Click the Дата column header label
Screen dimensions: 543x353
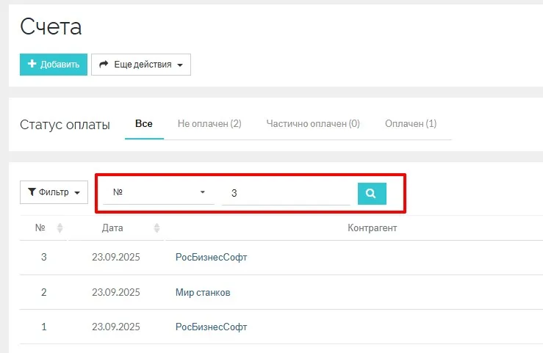112,228
